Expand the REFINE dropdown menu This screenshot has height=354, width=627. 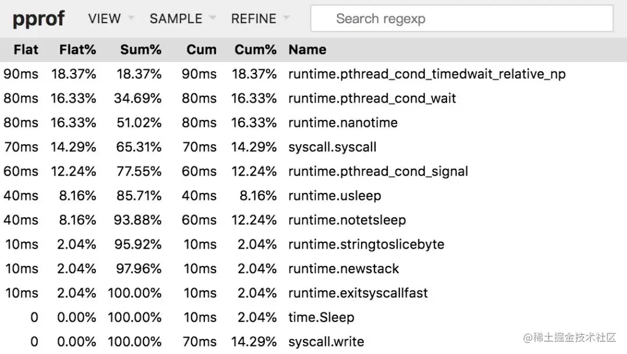[260, 19]
